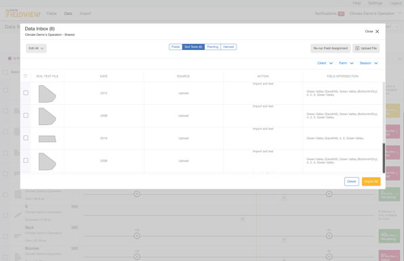
Task: Click Upload source in the 2012 row
Action: pos(184,93)
